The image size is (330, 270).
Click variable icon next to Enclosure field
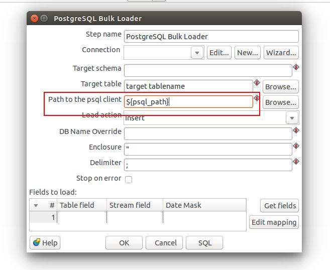click(x=296, y=146)
